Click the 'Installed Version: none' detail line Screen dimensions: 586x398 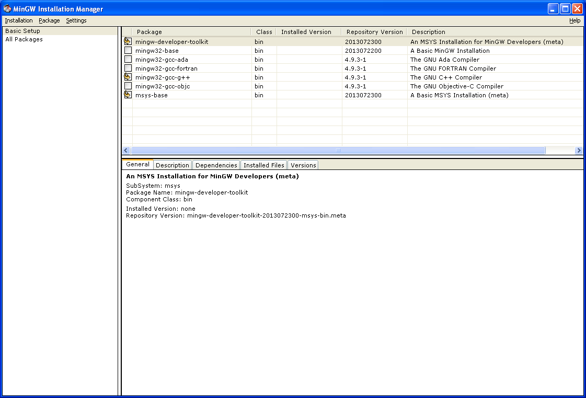pyautogui.click(x=160, y=209)
